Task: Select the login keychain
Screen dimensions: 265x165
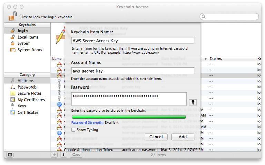Action: click(27, 31)
